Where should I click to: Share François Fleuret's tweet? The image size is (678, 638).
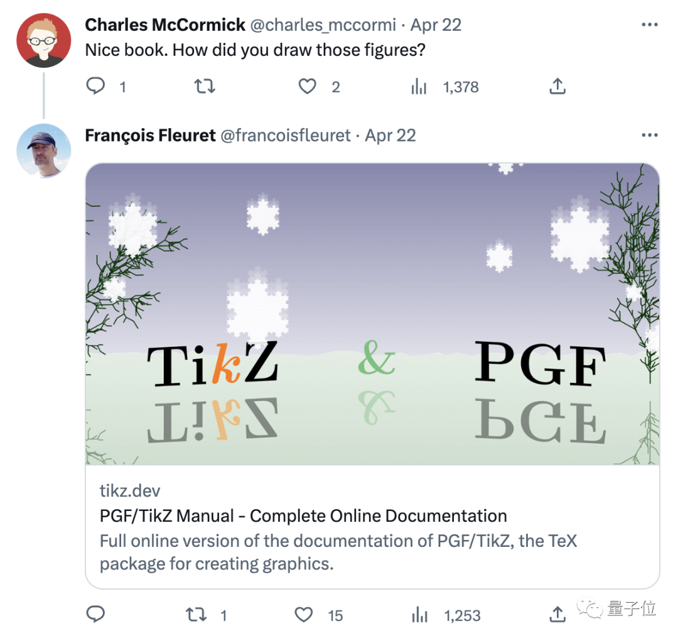557,615
